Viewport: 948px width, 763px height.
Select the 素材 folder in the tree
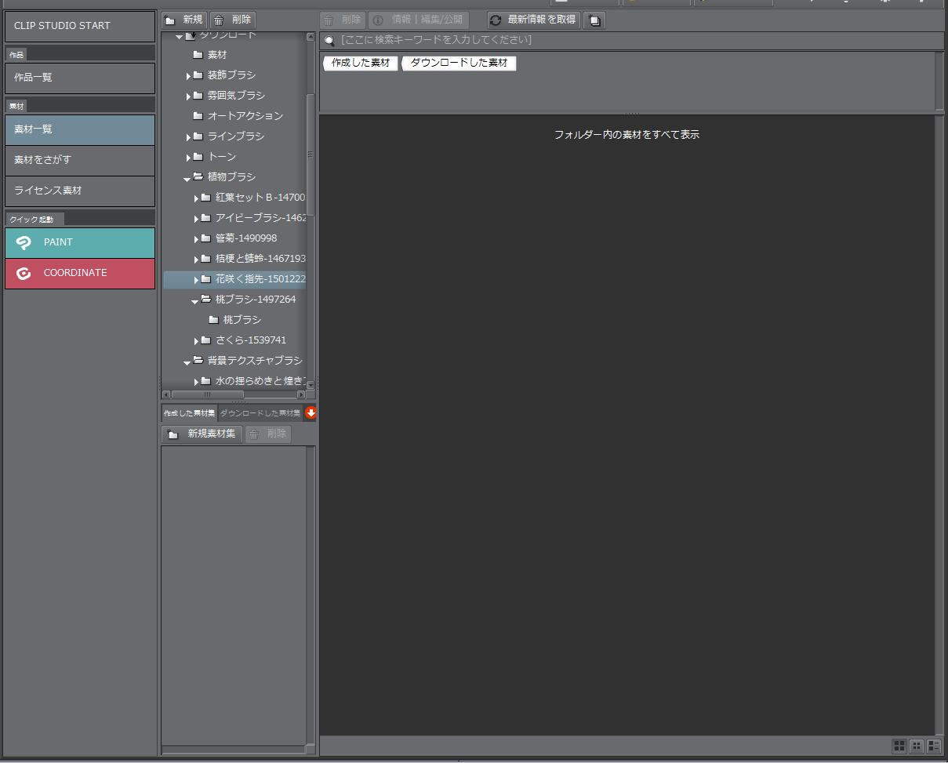(209, 55)
